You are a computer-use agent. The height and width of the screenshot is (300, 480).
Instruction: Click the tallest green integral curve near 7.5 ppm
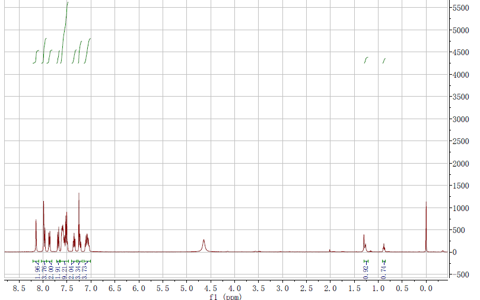(64, 33)
